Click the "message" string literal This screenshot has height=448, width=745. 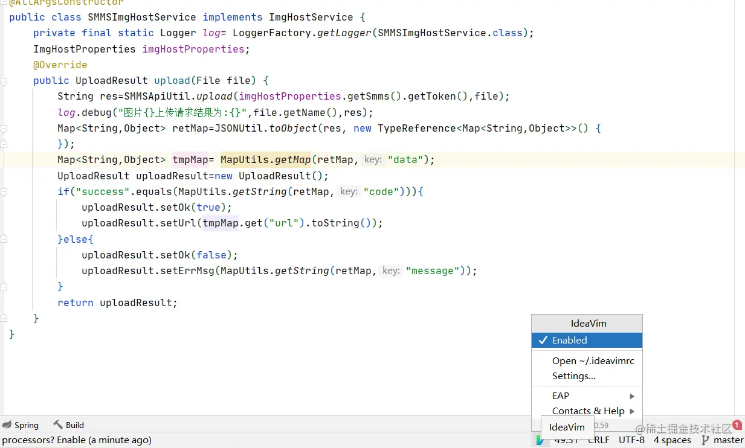click(x=432, y=270)
